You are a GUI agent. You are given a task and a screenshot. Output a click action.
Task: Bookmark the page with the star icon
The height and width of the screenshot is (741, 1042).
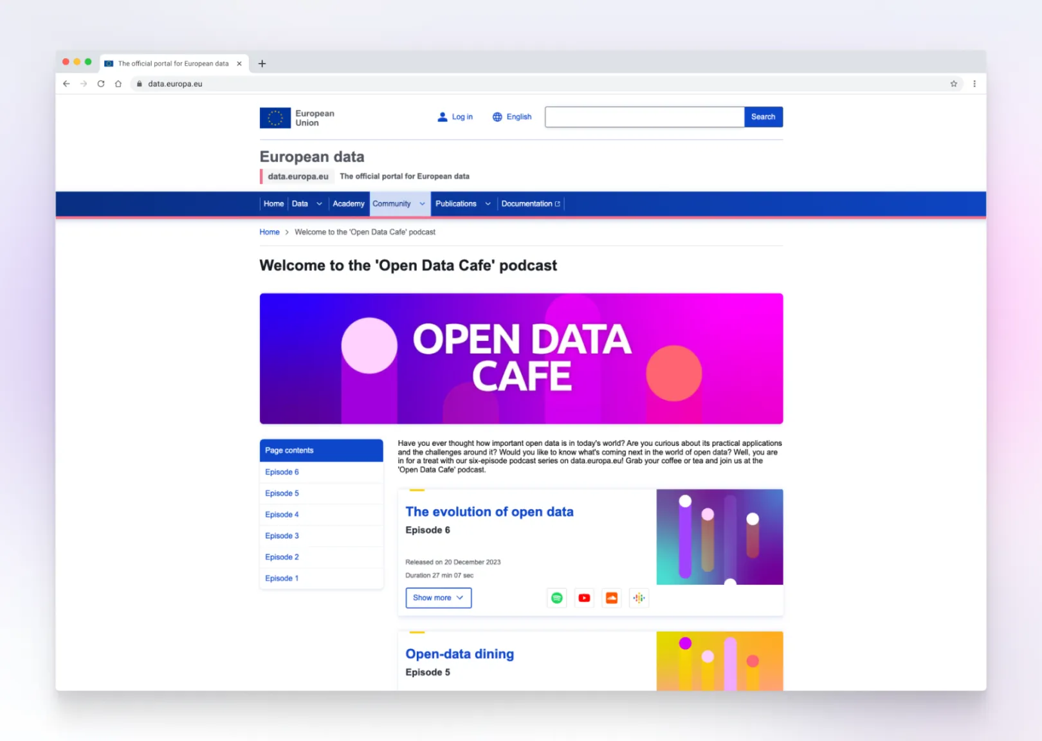pos(954,84)
